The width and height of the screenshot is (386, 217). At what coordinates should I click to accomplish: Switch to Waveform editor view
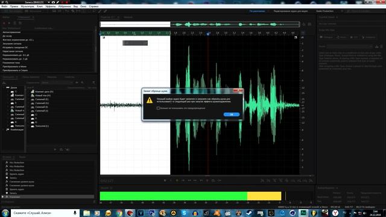[x=13, y=11]
